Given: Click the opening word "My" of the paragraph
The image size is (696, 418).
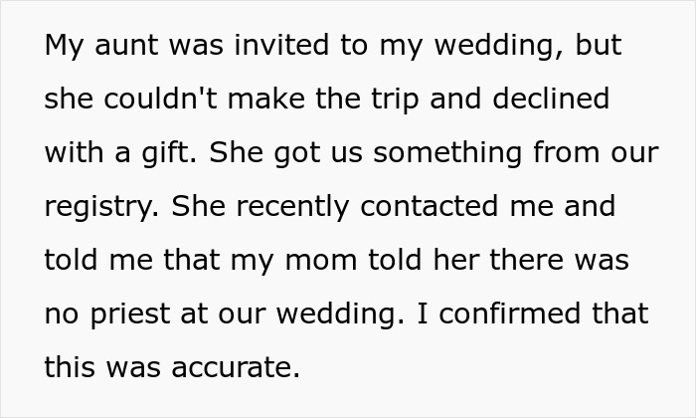Looking at the screenshot, I should (x=66, y=47).
